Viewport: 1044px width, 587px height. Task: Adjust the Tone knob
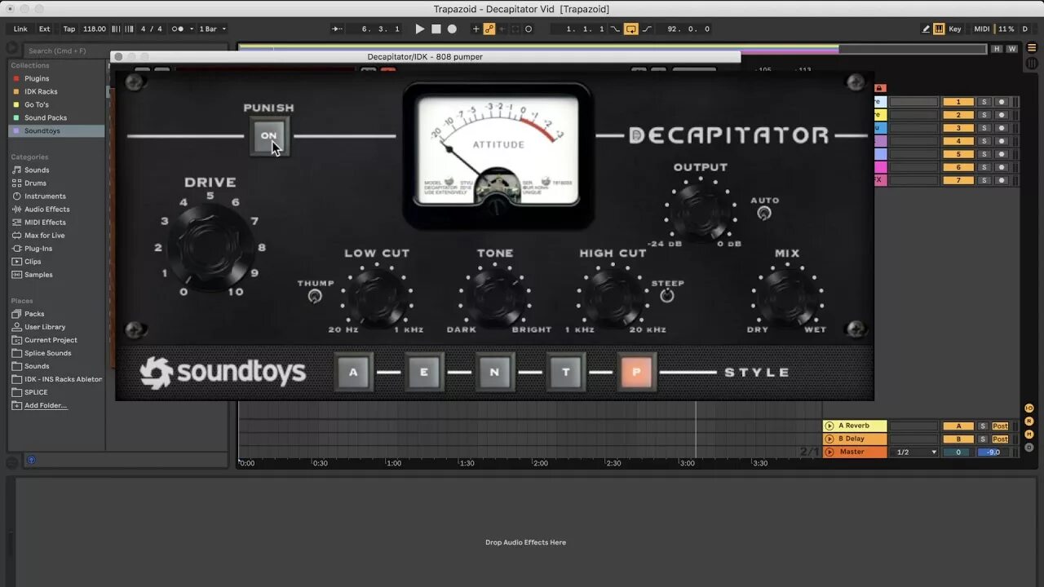[x=494, y=296]
